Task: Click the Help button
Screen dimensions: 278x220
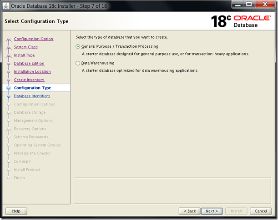Action: click(x=16, y=211)
